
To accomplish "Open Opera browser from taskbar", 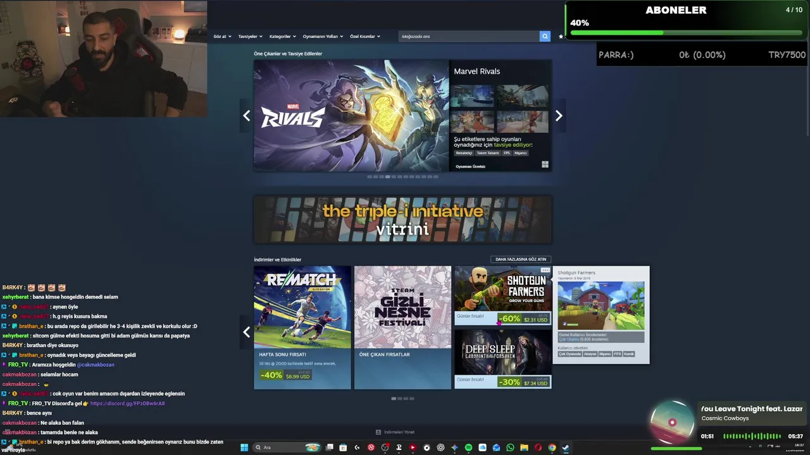I will point(538,447).
